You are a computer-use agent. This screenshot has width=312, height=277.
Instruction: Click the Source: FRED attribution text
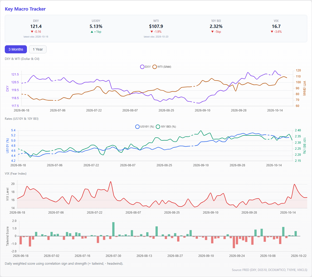(269, 270)
